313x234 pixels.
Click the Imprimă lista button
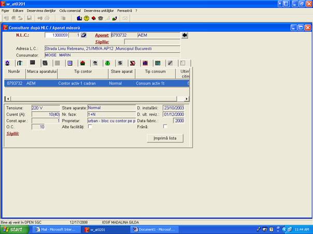point(165,138)
